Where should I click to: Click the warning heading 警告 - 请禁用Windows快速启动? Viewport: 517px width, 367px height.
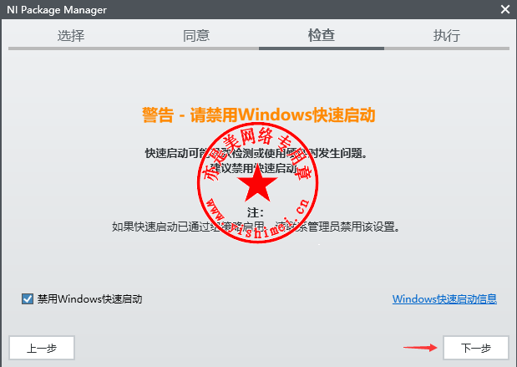[x=259, y=115]
